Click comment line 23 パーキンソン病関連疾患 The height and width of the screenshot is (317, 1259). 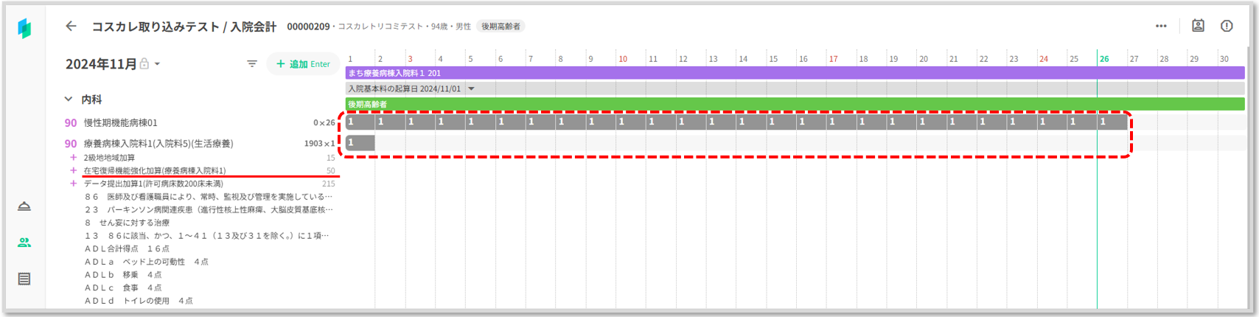209,209
